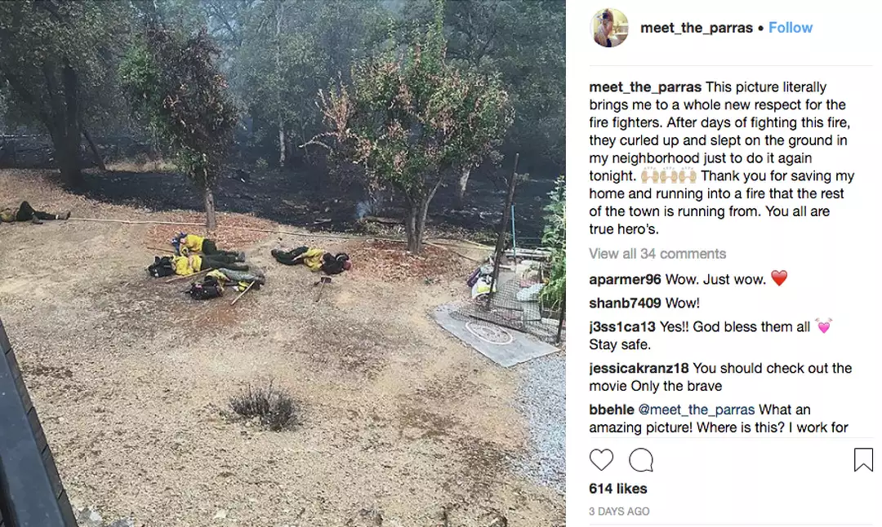The image size is (882, 527).
Task: Open comments with the speech bubble icon
Action: (x=641, y=459)
